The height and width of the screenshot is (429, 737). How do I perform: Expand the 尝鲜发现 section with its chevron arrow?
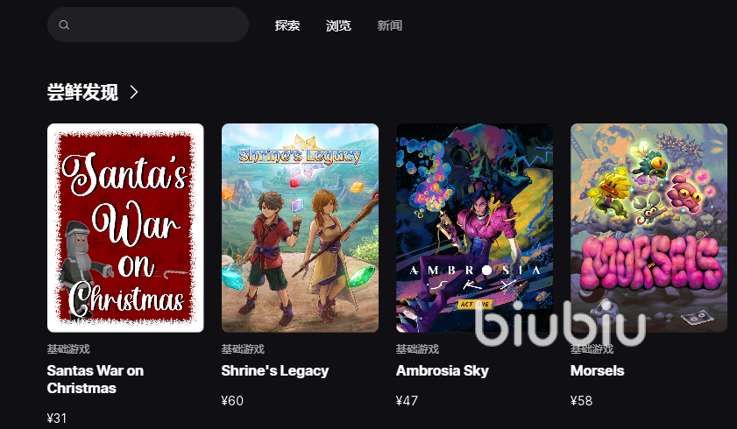[x=134, y=92]
